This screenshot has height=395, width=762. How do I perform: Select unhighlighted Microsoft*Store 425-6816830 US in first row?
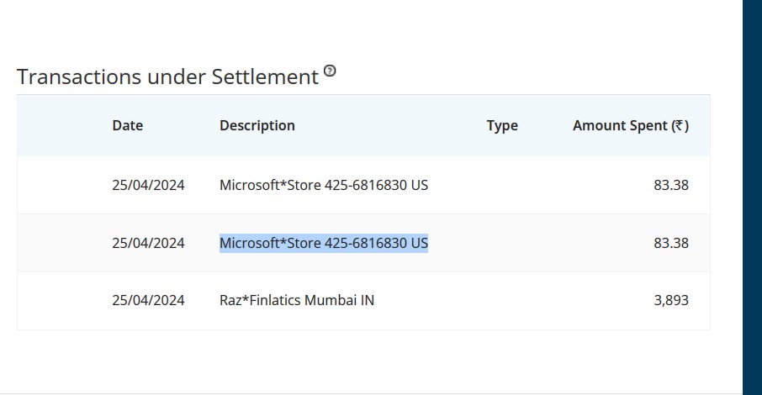(x=324, y=185)
